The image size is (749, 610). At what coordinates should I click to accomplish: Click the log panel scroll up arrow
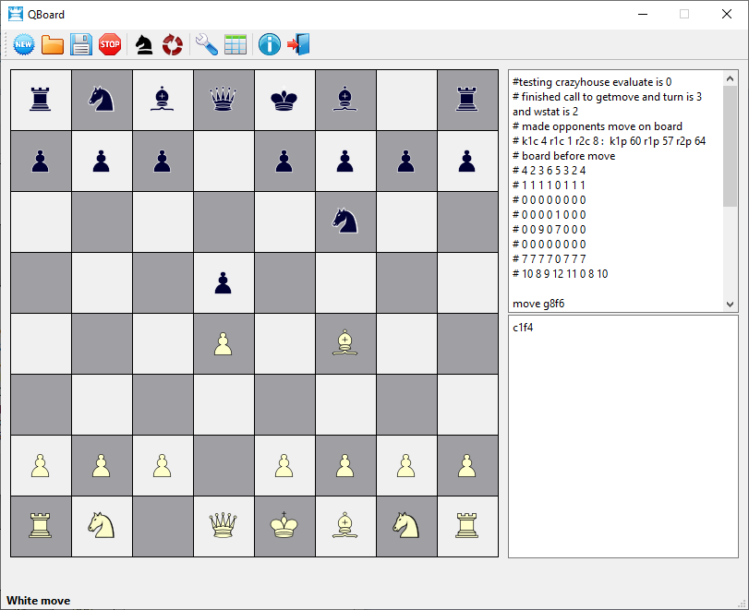[730, 78]
